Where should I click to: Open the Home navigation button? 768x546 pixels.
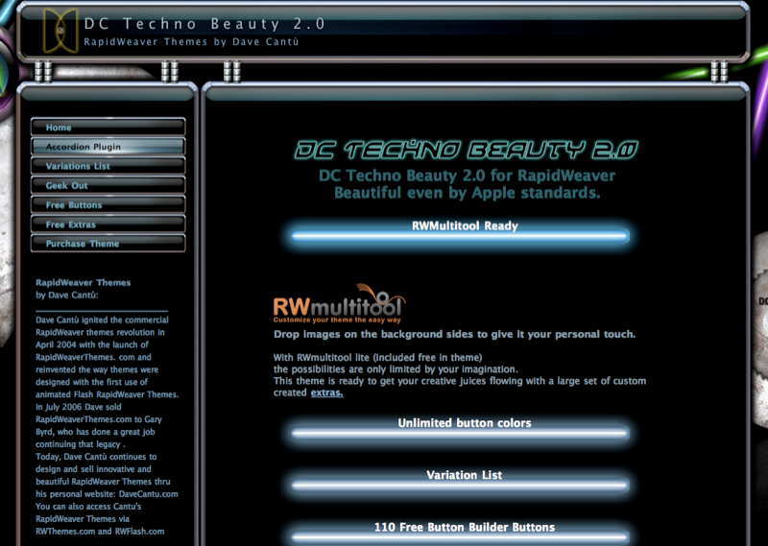pyautogui.click(x=108, y=128)
